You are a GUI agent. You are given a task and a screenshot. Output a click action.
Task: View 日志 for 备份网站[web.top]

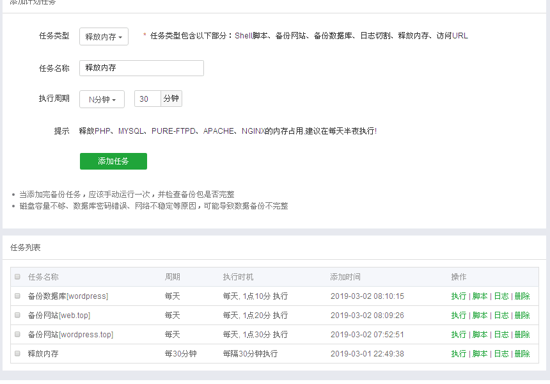[x=501, y=315]
